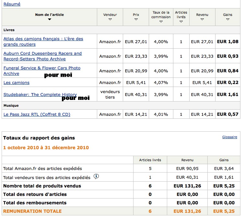The image size is (244, 217).
Task: Open Studebaker: The Complete History link
Action: [x=40, y=95]
